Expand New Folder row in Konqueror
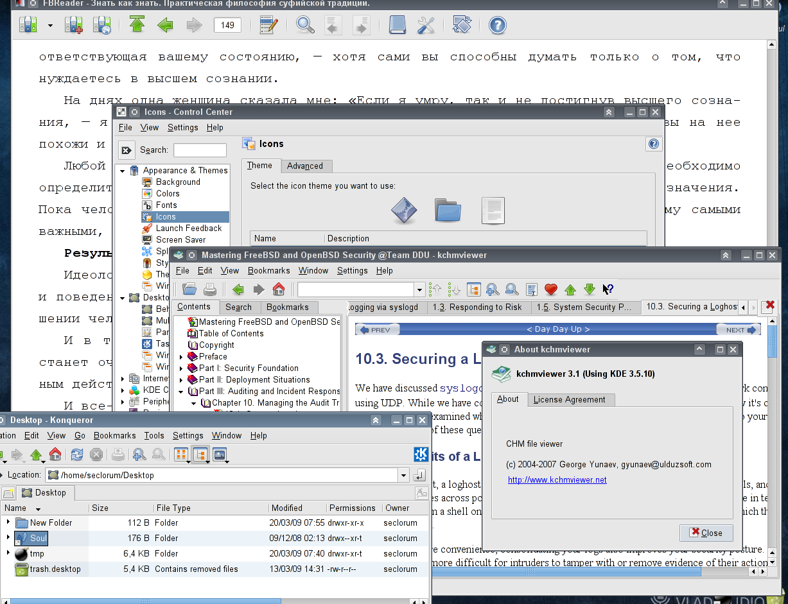Image resolution: width=788 pixels, height=604 pixels. click(x=8, y=522)
